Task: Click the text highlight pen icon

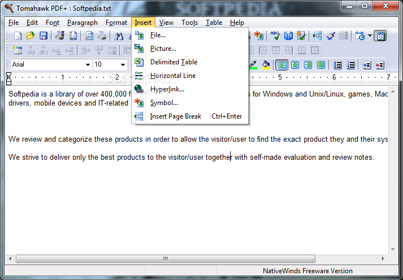Action: click(253, 65)
